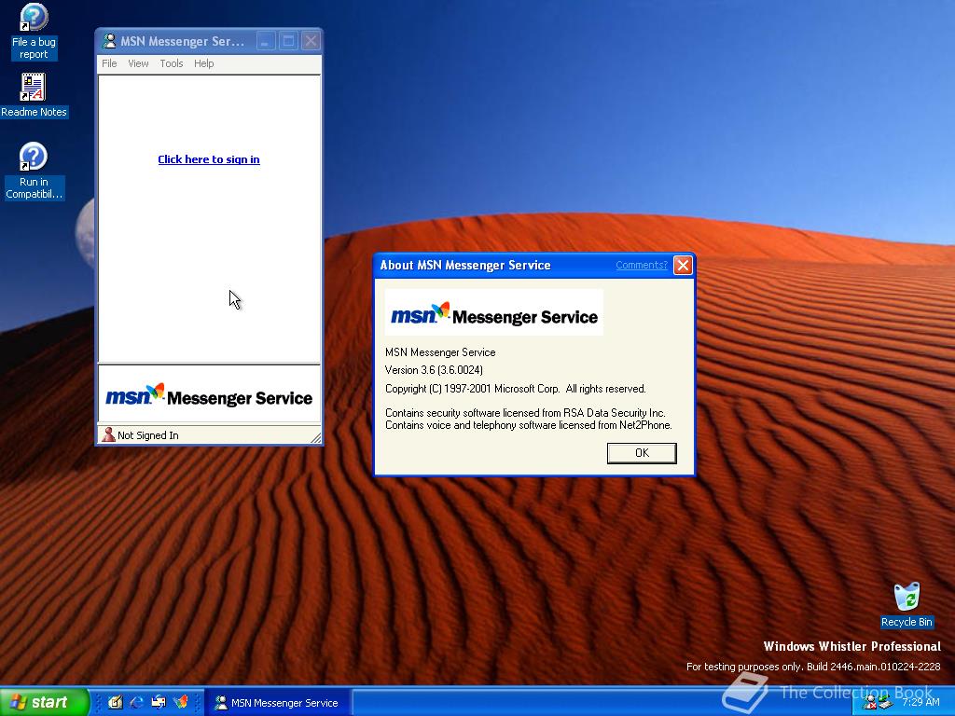
Task: Open the Help menu in MSN Messenger
Action: coord(204,63)
